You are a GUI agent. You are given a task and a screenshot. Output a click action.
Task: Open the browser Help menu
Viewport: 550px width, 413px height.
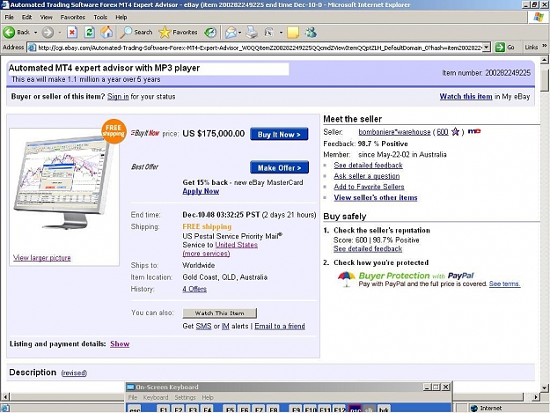pyautogui.click(x=121, y=18)
